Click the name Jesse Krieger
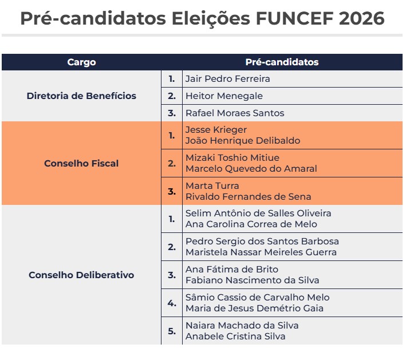 click(216, 129)
